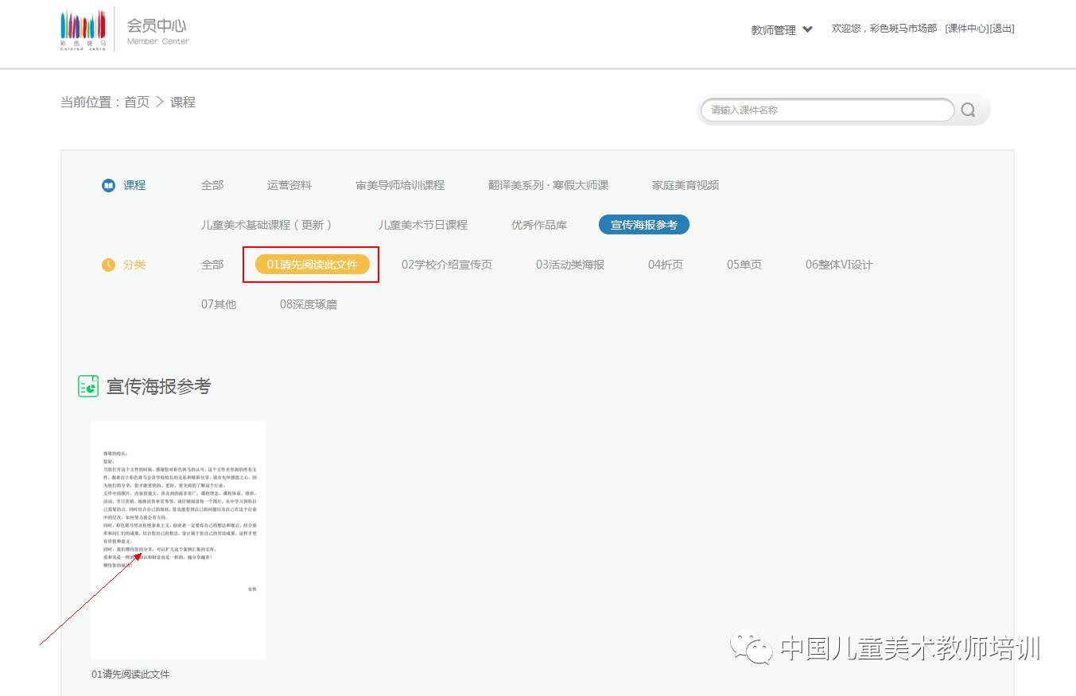Go to 首页 in the breadcrumb
This screenshot has height=696, width=1076.
(137, 102)
